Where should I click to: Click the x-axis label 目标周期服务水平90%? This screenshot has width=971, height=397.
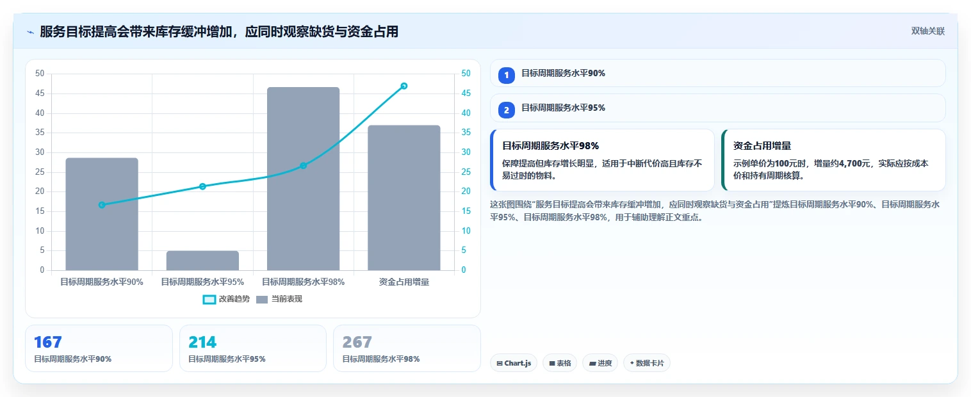pos(102,282)
